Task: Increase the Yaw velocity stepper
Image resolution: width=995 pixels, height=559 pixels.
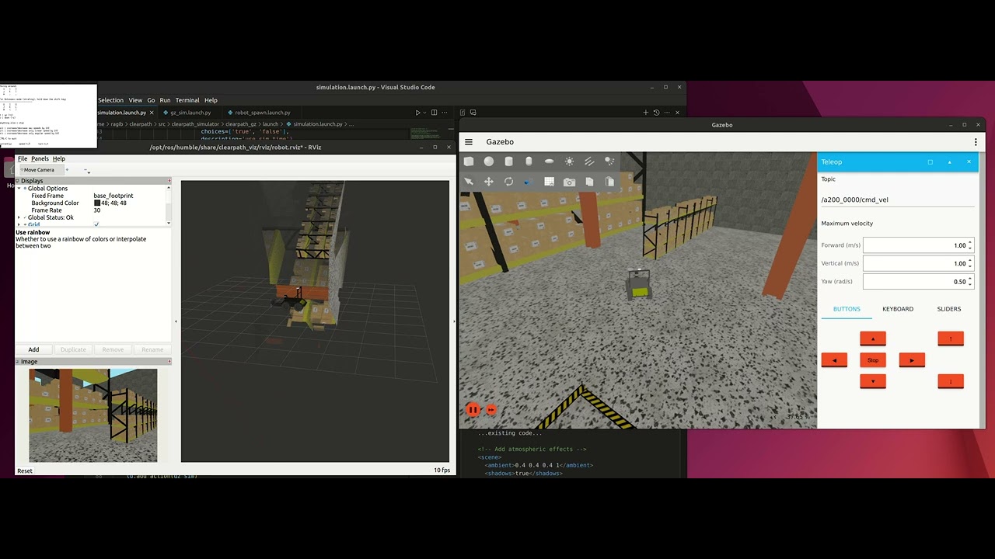Action: click(x=970, y=279)
